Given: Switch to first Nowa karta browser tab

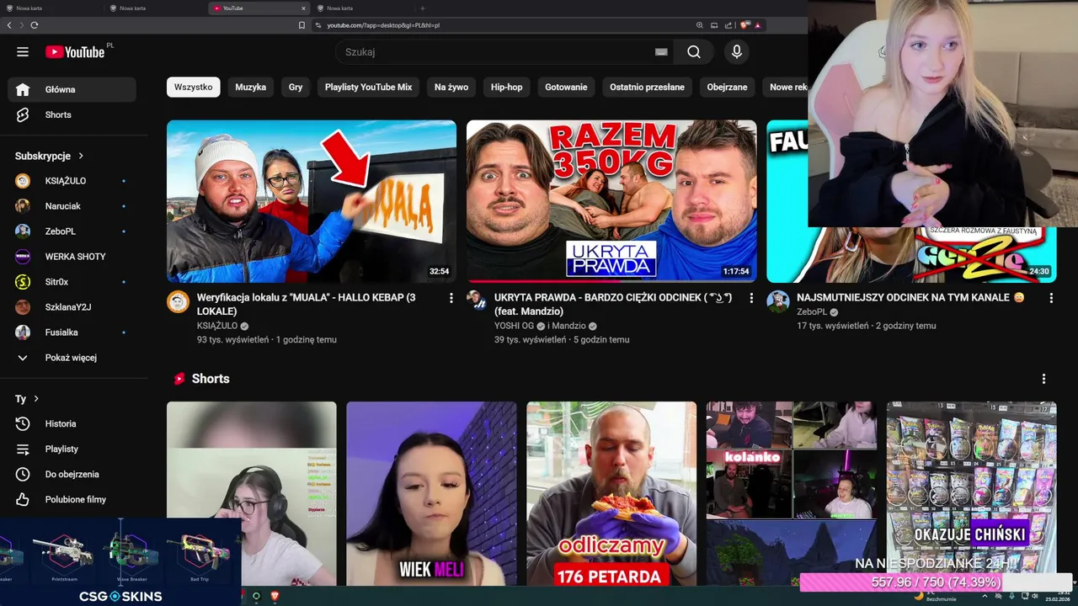Looking at the screenshot, I should pos(51,8).
